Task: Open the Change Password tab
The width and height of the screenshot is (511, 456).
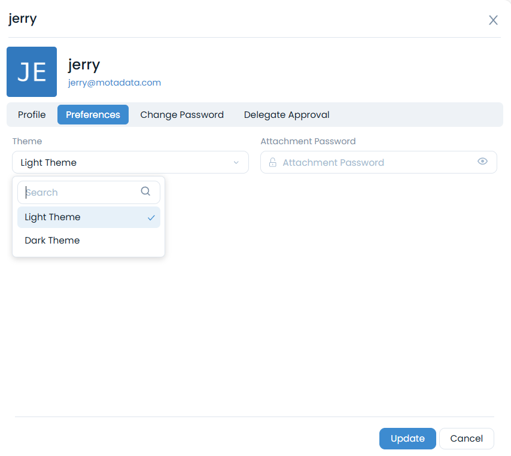Action: click(182, 115)
